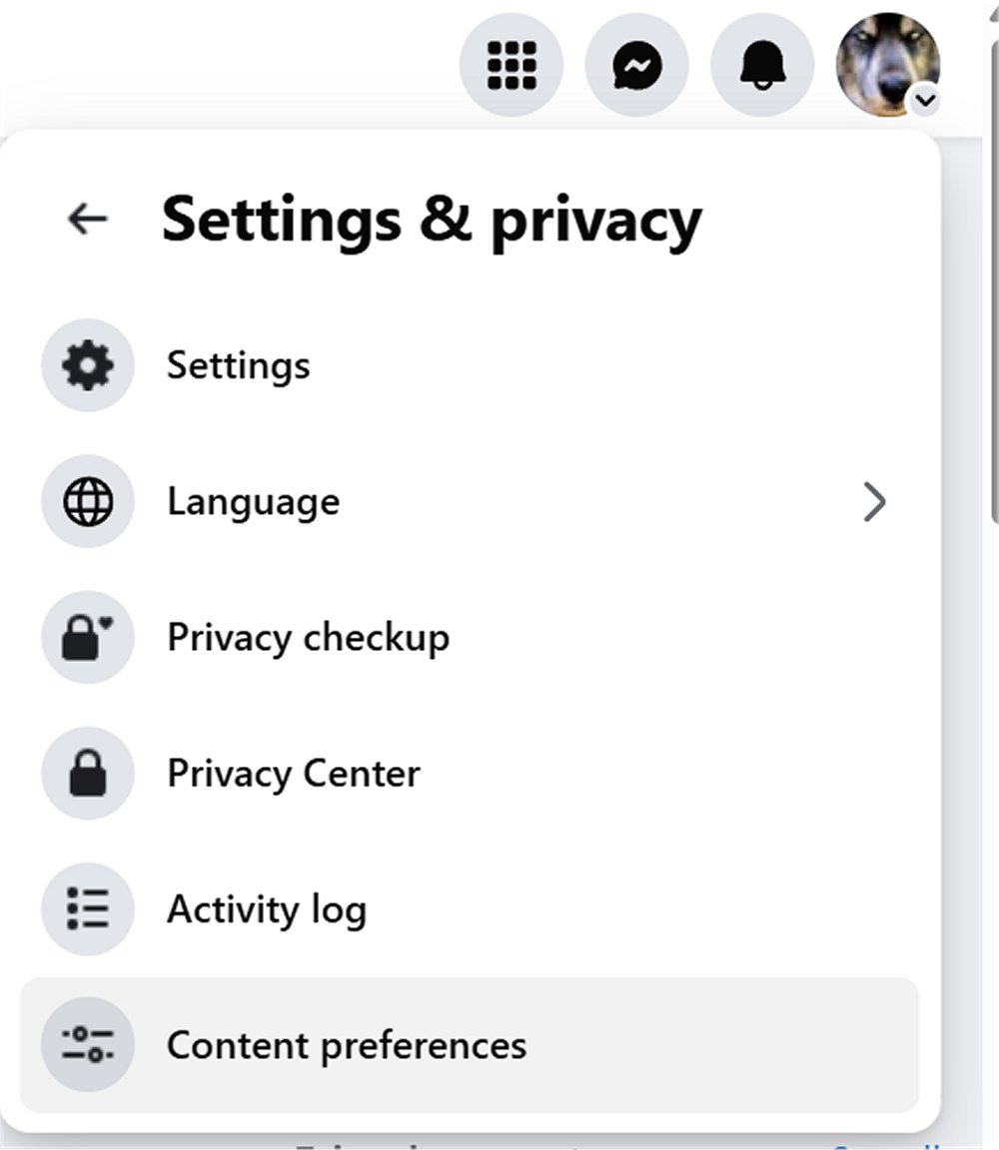Select the Language menu label

pyautogui.click(x=253, y=502)
